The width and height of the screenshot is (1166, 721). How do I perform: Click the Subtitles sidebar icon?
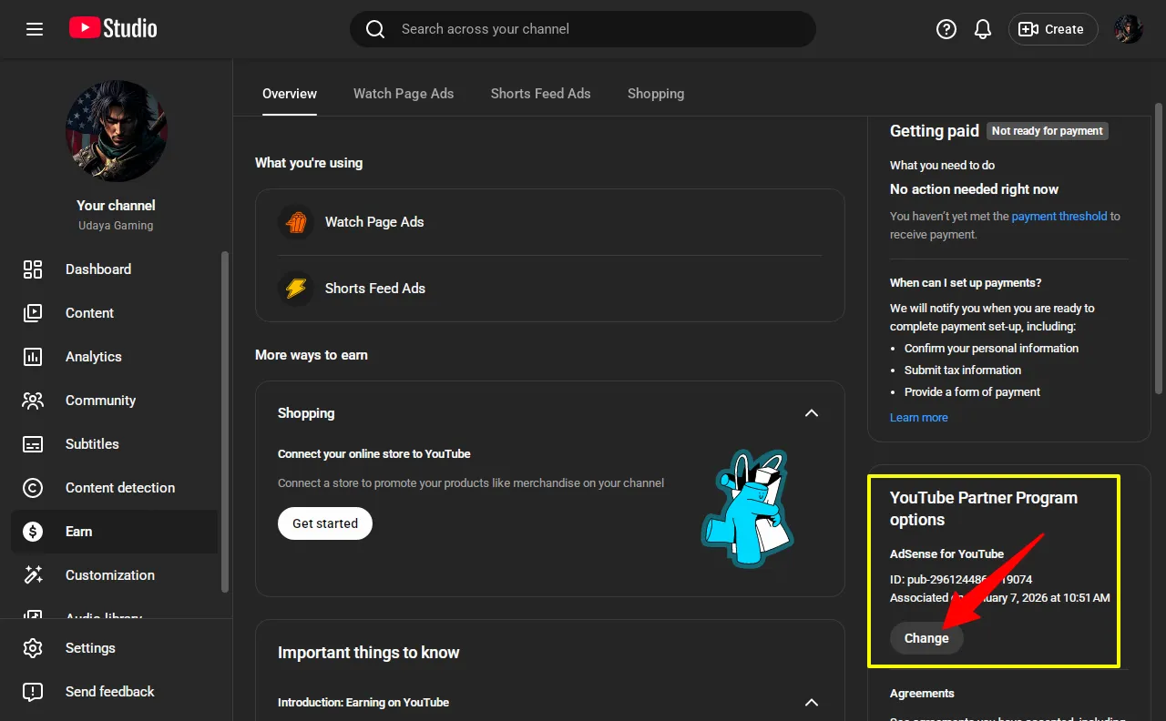pyautogui.click(x=33, y=444)
